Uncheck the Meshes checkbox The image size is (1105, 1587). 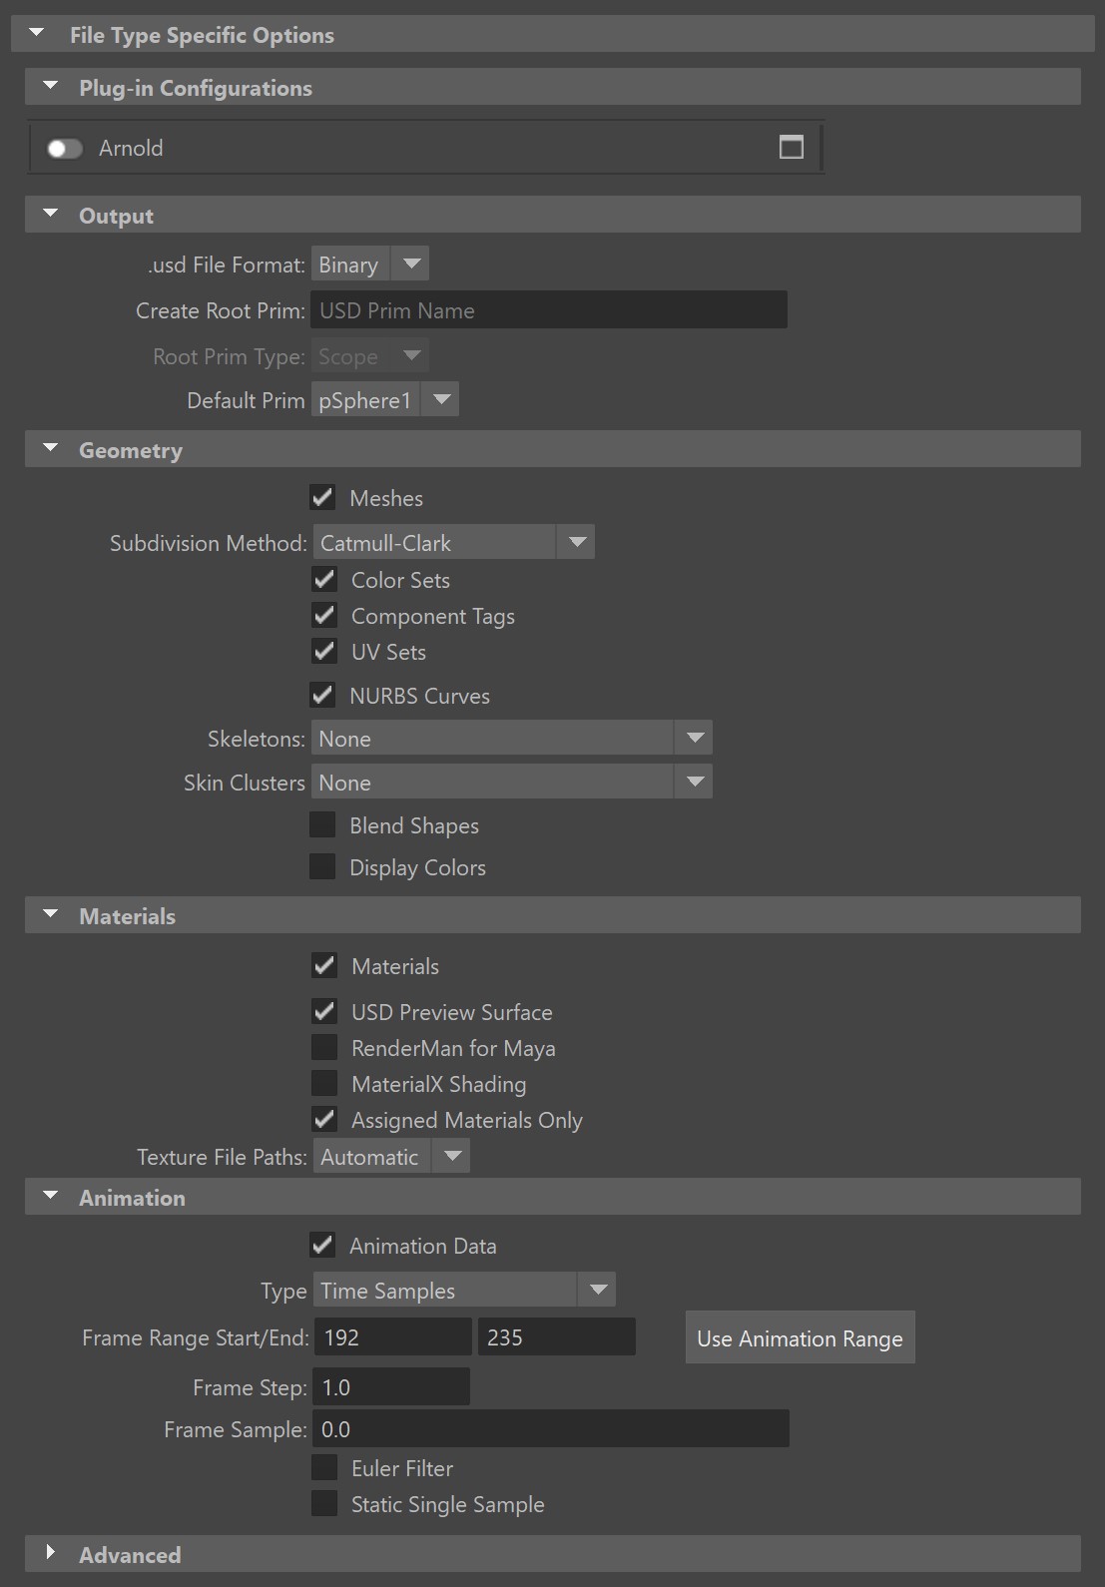[322, 497]
